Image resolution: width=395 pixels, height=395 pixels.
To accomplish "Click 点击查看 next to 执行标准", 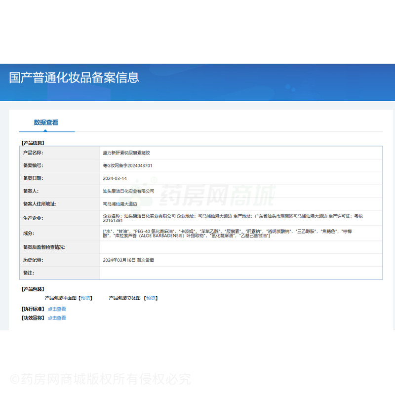I will 57,309.
